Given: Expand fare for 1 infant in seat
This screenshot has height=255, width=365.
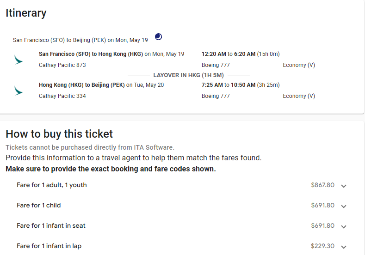Looking at the screenshot, I should point(344,226).
